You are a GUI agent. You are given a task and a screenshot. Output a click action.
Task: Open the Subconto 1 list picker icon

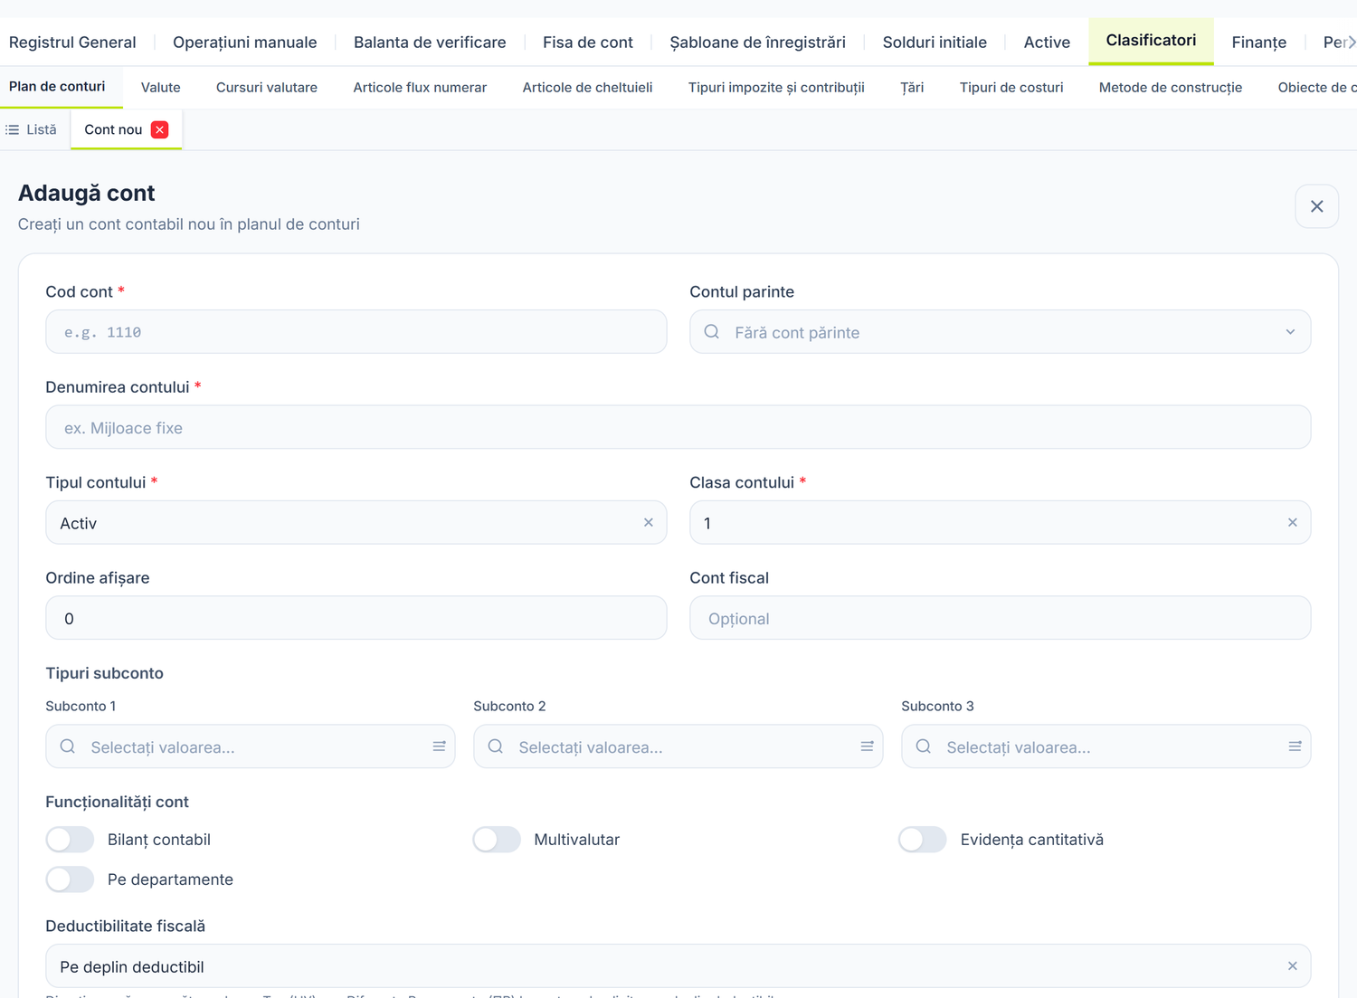pyautogui.click(x=439, y=746)
